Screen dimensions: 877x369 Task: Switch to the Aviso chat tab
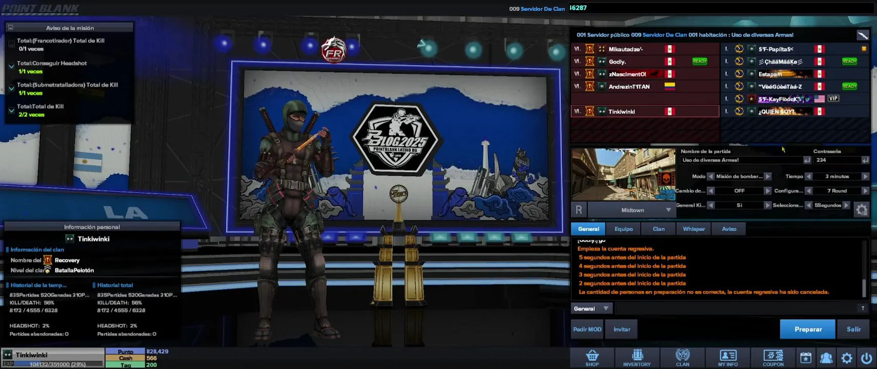[729, 229]
